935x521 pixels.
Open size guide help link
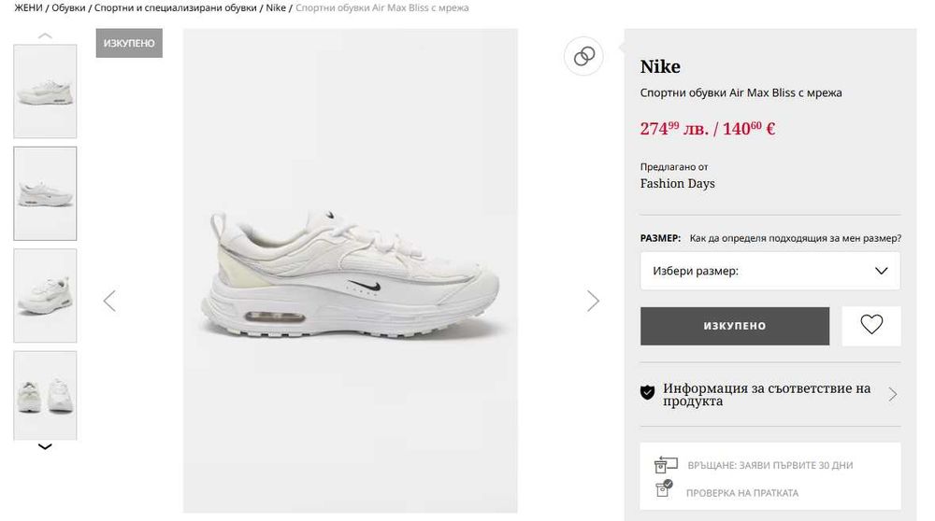795,238
